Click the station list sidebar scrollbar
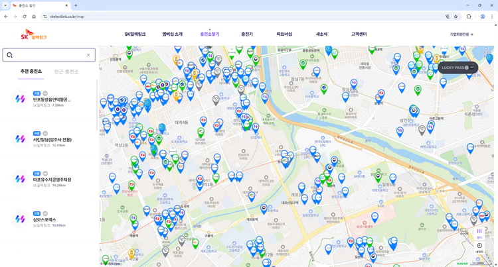Image resolution: width=498 pixels, height=267 pixels. tap(97, 105)
